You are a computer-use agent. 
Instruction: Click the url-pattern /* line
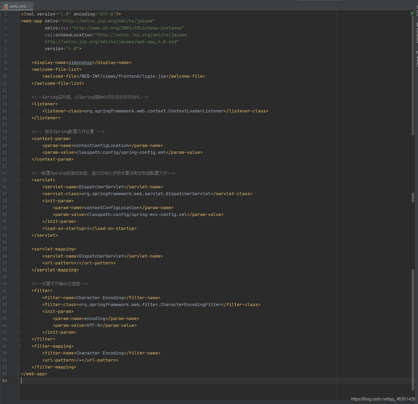[x=80, y=360]
